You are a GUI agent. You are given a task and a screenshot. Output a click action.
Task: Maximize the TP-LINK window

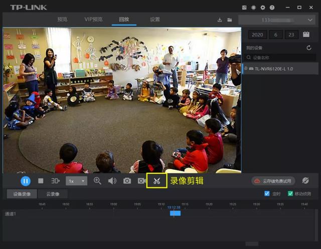coord(299,8)
